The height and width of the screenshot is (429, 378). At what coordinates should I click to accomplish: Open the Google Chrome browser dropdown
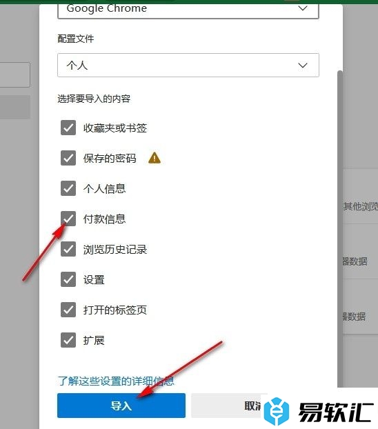[x=188, y=10]
